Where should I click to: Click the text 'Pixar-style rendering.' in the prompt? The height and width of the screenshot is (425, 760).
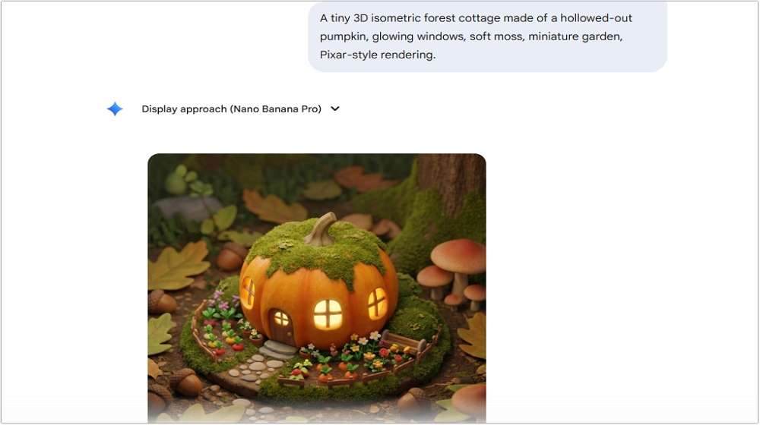pyautogui.click(x=378, y=55)
